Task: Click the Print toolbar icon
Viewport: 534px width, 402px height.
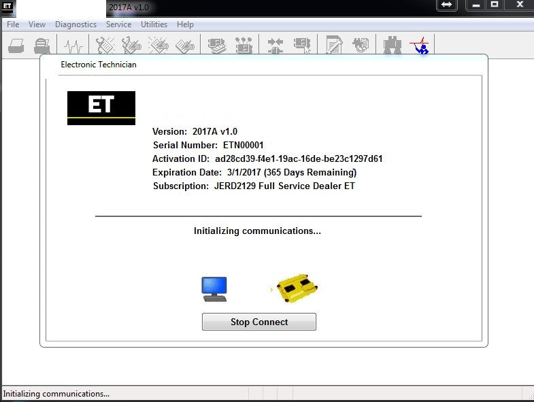Action: 16,46
